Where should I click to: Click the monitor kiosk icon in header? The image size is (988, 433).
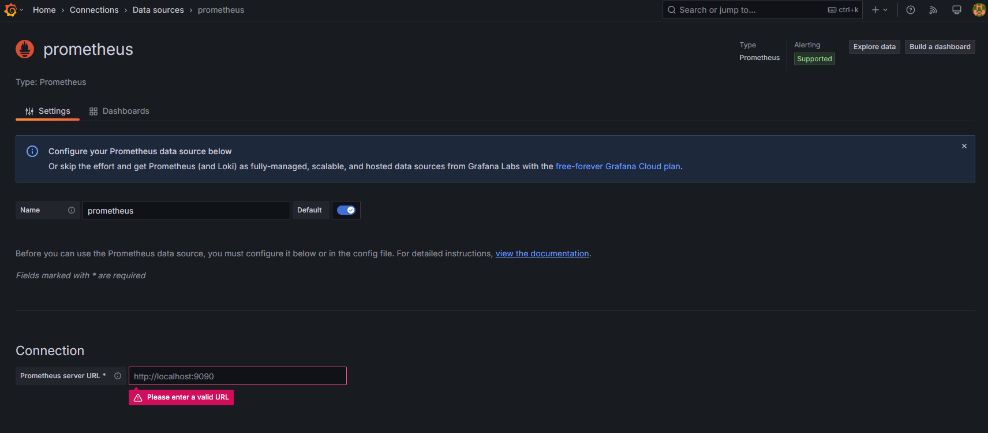click(957, 10)
